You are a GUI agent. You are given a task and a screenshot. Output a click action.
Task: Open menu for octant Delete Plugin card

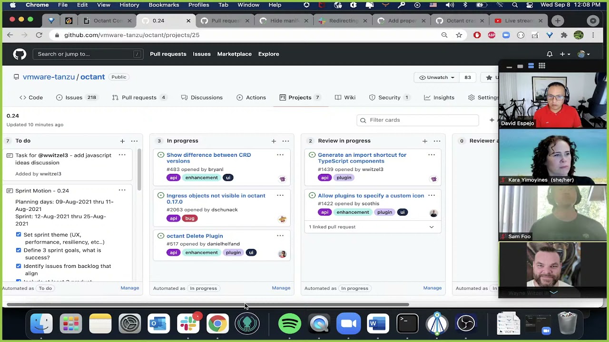(280, 236)
